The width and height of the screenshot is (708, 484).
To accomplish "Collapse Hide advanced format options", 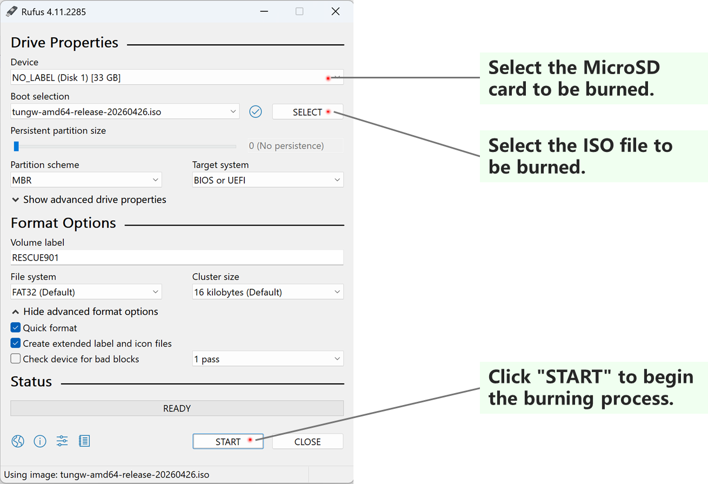I will click(x=85, y=311).
